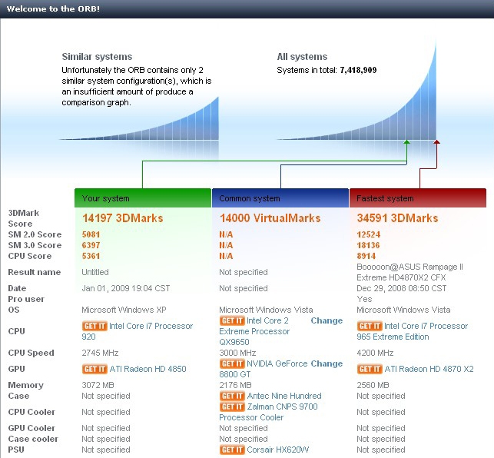Click GET IT badge beside Corsair HX620W
This screenshot has height=458, width=494.
(232, 450)
